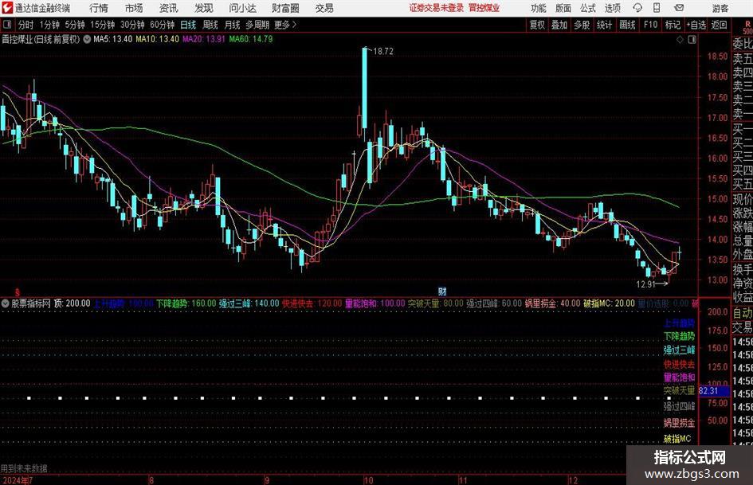753x485 pixels.
Task: Click the 多股 multi-stock button
Action: [x=582, y=25]
